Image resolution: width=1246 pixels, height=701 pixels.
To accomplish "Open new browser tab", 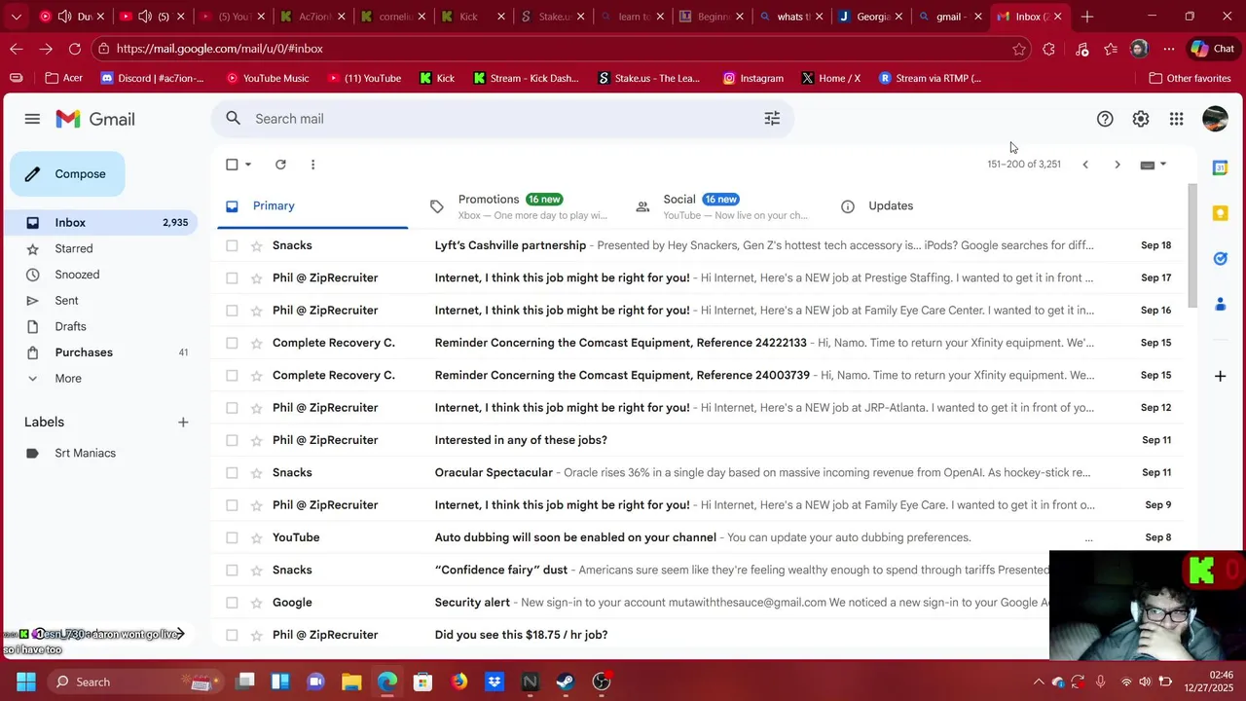I will [1087, 17].
